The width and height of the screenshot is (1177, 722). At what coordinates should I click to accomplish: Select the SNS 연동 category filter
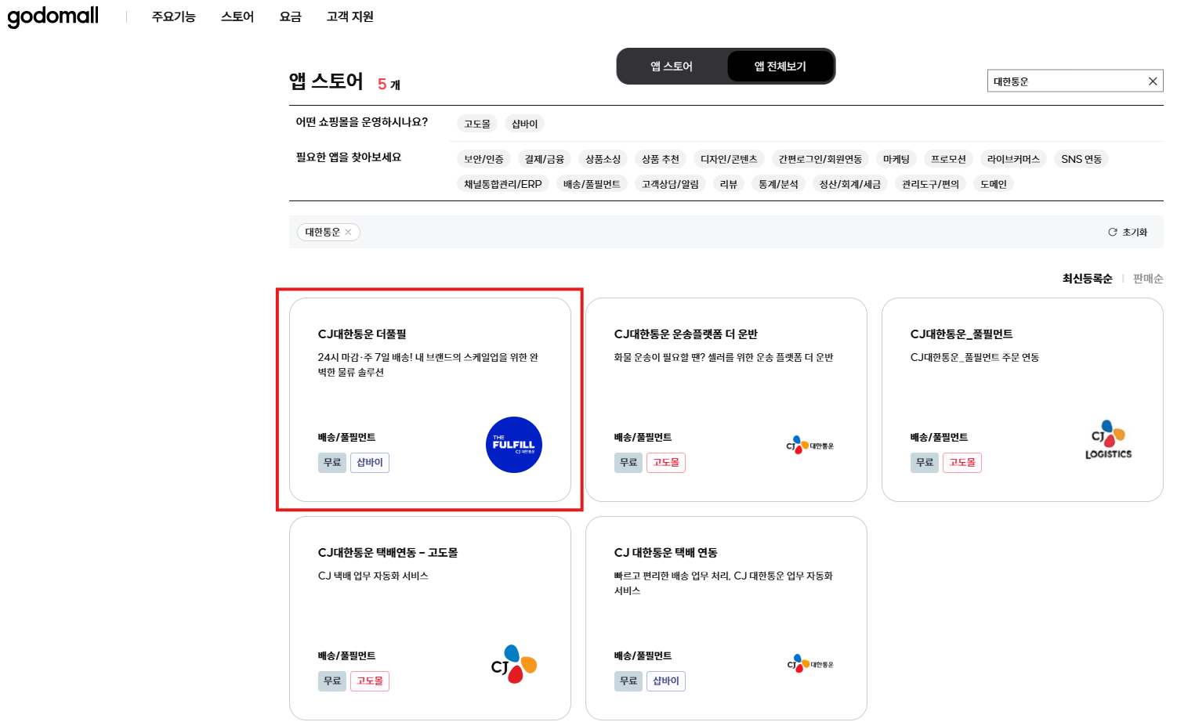coord(1081,159)
